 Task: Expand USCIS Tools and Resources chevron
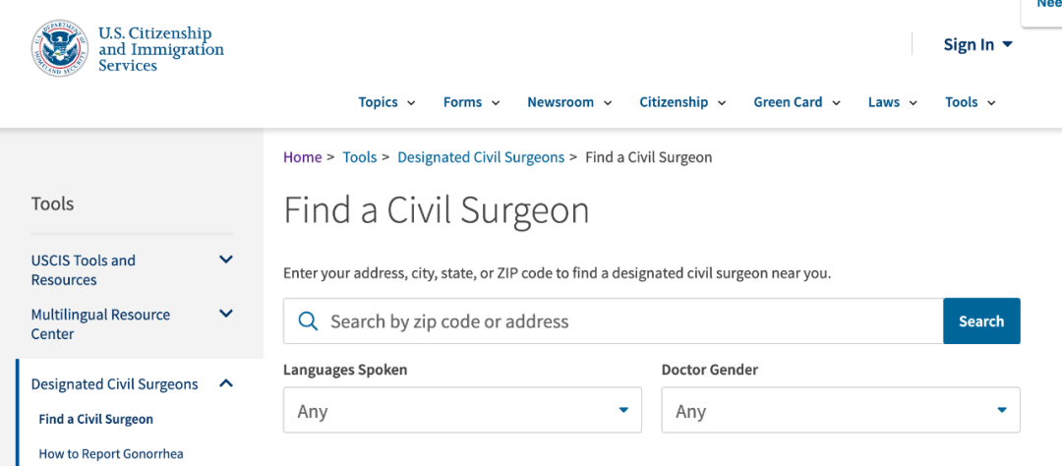tap(226, 260)
